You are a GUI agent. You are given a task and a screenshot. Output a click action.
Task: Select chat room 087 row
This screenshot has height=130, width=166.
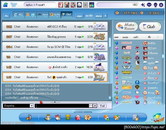(x=55, y=37)
